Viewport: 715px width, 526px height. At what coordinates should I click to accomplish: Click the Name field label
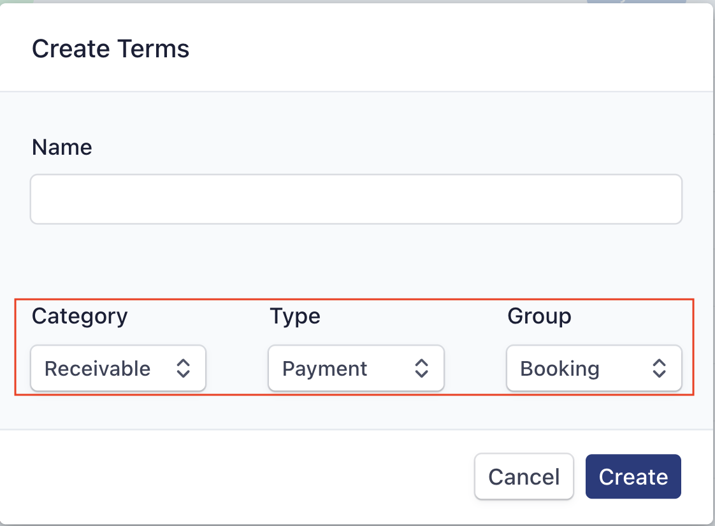(x=62, y=148)
